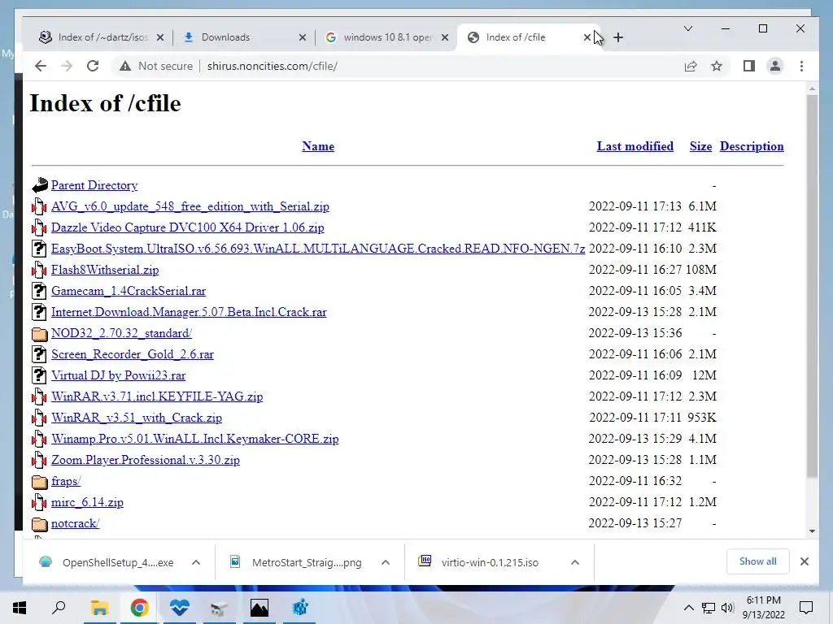This screenshot has height=624, width=833.
Task: Switch to the Downloads tab
Action: (243, 37)
